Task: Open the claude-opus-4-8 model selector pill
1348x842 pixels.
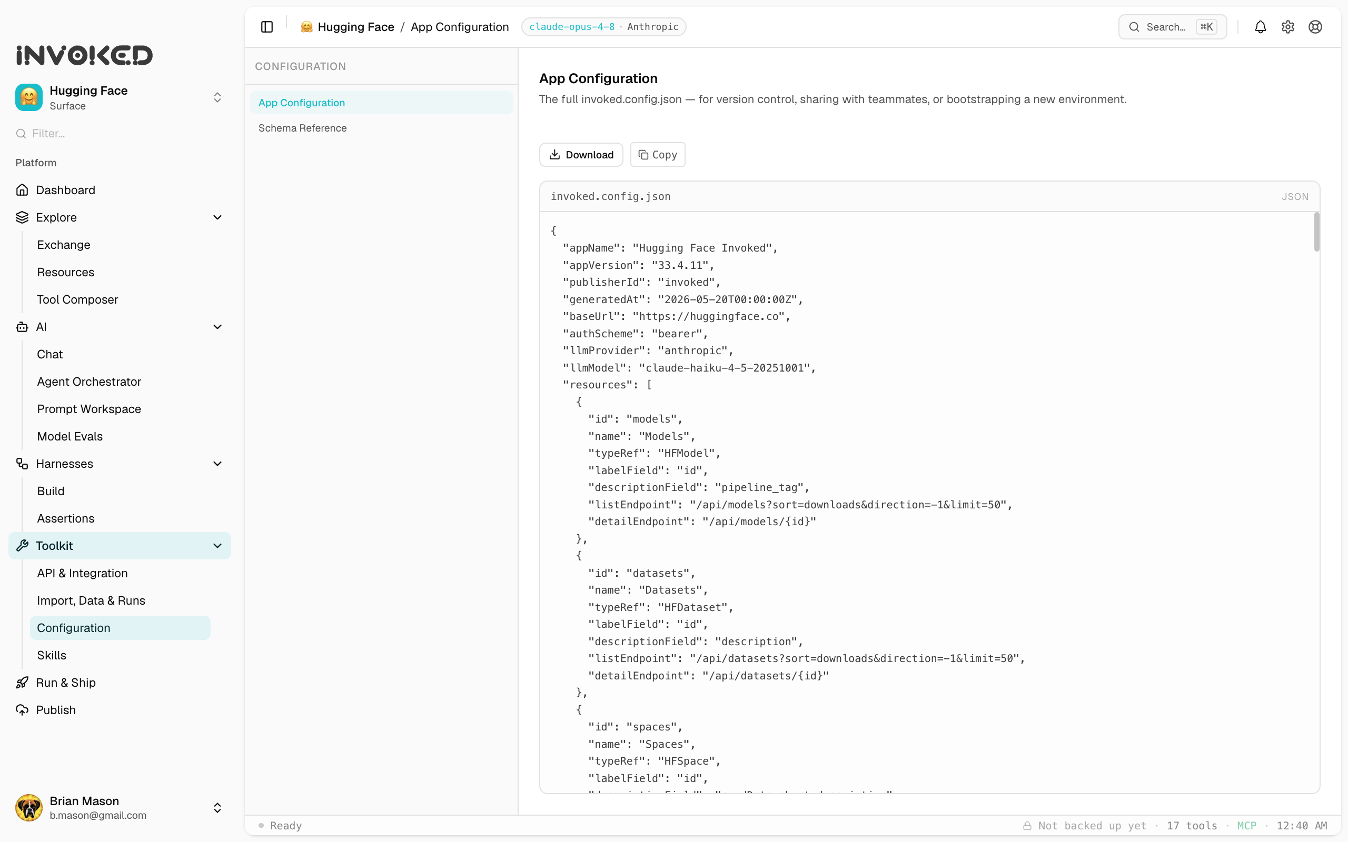Action: pyautogui.click(x=604, y=27)
